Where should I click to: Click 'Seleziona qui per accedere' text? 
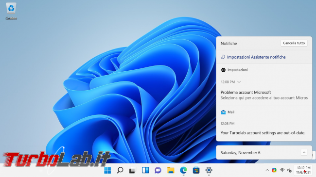point(264,98)
